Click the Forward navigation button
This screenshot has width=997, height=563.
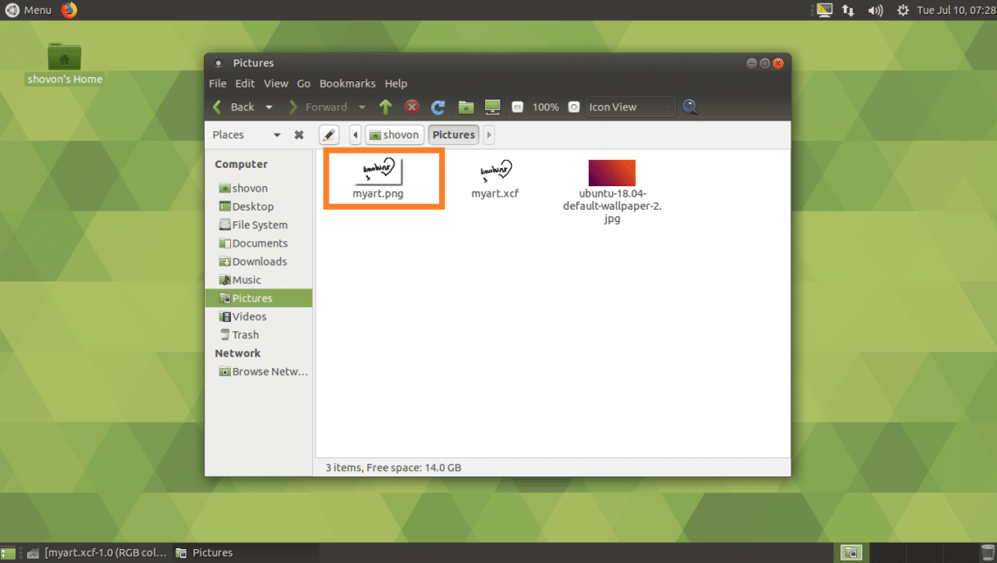(318, 107)
